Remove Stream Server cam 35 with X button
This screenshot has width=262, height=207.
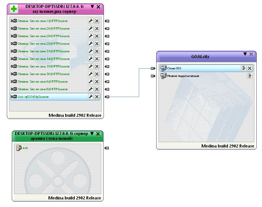[97, 66]
